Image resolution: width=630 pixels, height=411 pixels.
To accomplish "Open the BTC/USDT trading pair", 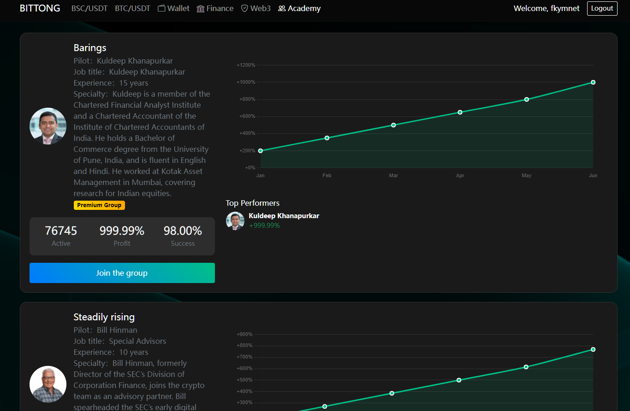I will point(132,8).
